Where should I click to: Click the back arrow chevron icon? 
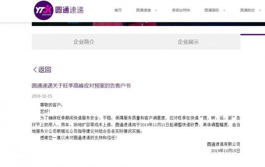click(35, 70)
